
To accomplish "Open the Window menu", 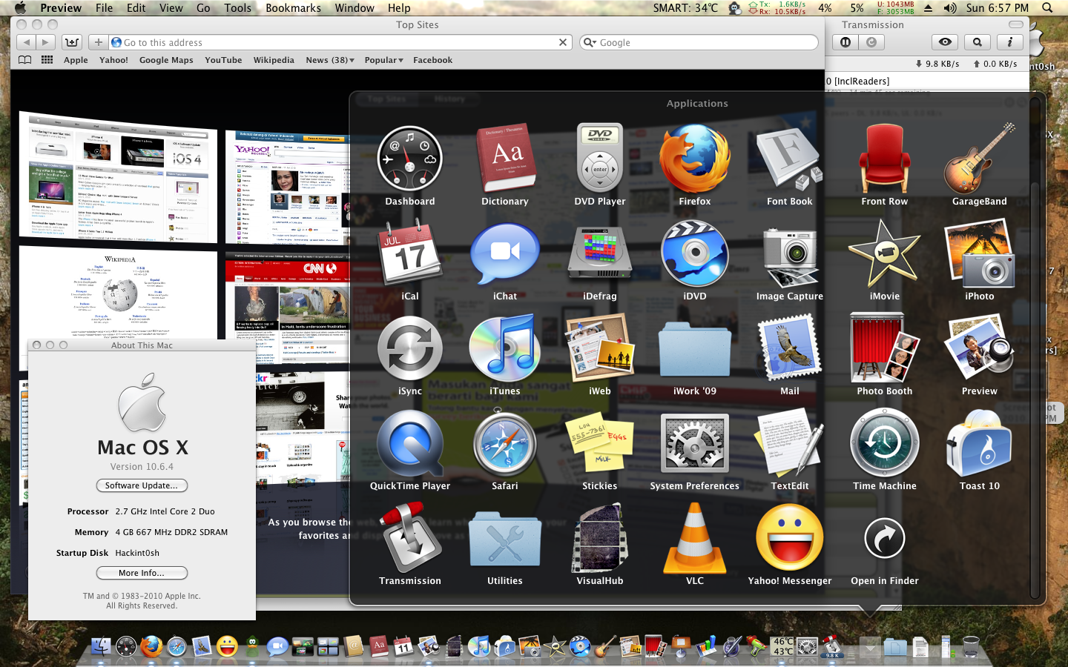I will (355, 8).
